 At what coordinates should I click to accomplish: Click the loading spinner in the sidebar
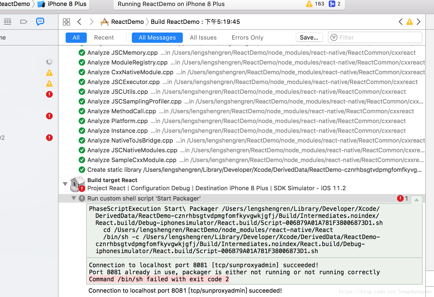click(x=49, y=62)
